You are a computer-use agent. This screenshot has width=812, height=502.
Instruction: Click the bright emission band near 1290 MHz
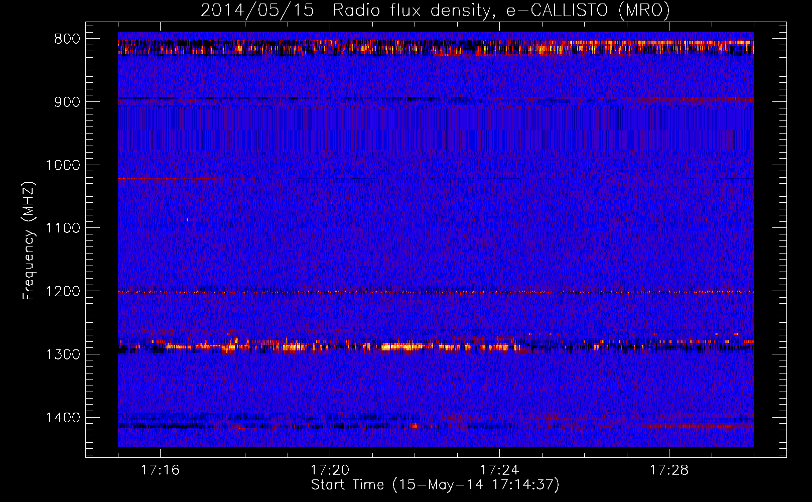coord(436,346)
